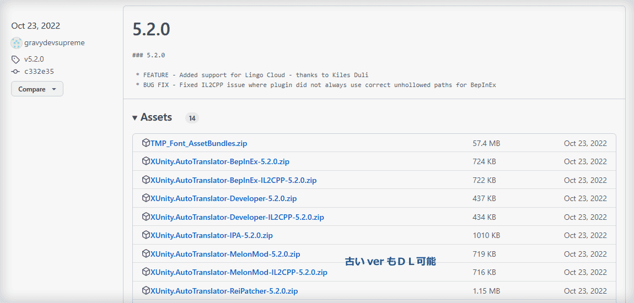634x303 pixels.
Task: Click the 1010 KB file size
Action: point(486,235)
